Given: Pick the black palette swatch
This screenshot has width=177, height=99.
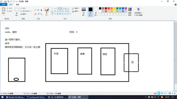Looking at the screenshot, I should pyautogui.click(x=100, y=9).
